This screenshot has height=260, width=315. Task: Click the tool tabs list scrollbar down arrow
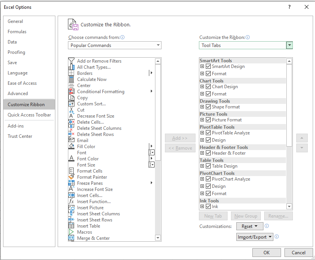(289, 206)
